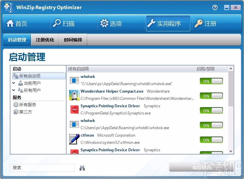Click the 所有服务 gear icon
The height and width of the screenshot is (179, 244).
pyautogui.click(x=16, y=105)
